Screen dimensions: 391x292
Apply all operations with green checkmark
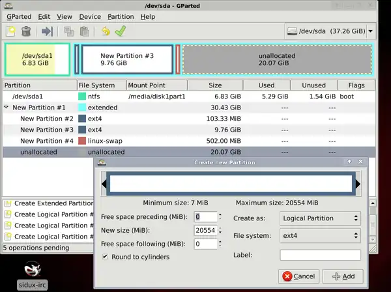(x=121, y=31)
